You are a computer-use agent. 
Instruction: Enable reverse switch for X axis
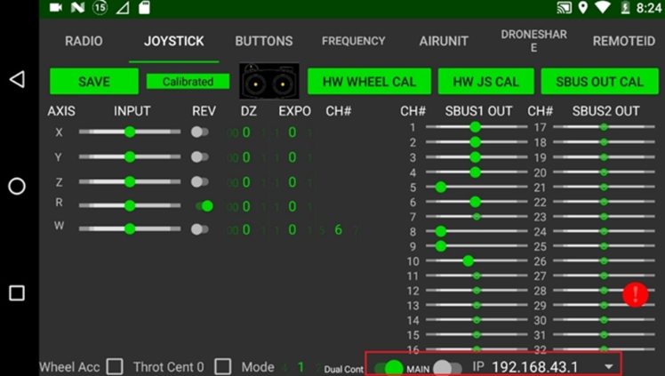click(x=200, y=132)
